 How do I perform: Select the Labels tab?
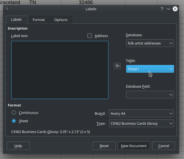point(16,20)
